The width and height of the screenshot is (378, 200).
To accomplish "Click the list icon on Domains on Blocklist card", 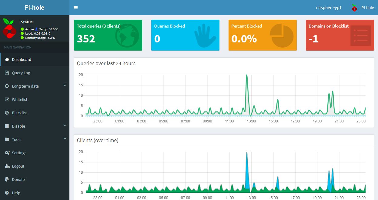I will (360, 36).
